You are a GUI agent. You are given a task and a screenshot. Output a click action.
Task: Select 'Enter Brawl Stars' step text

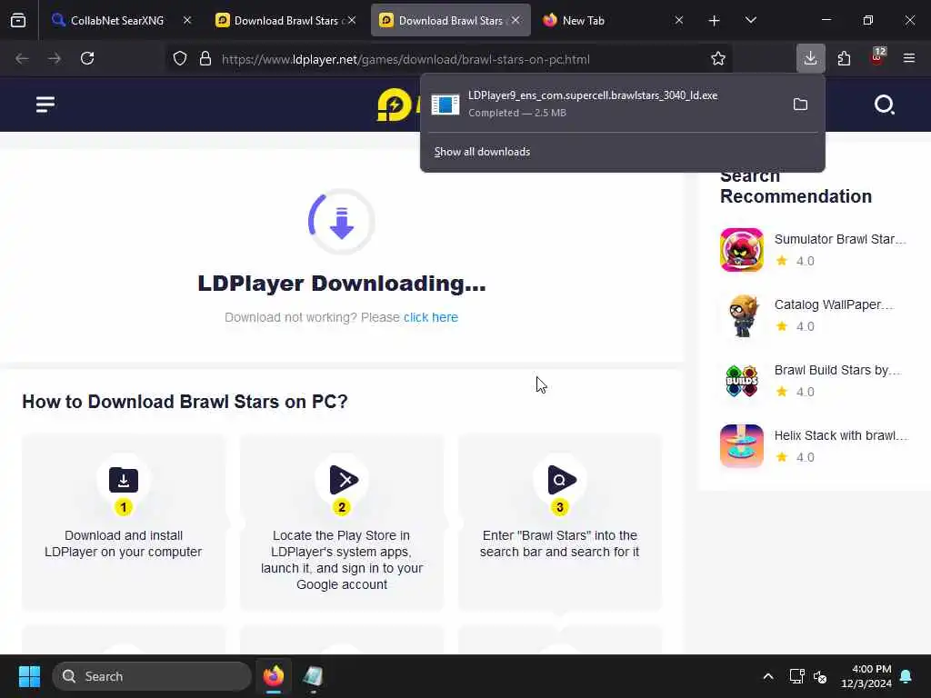559,543
